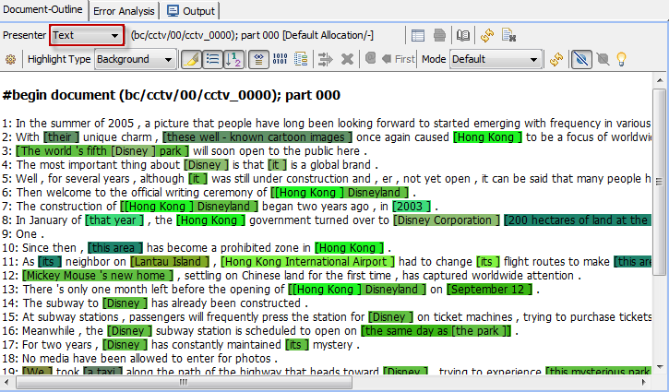Open the Mode dropdown showing Default
669x392 pixels.
click(x=496, y=59)
